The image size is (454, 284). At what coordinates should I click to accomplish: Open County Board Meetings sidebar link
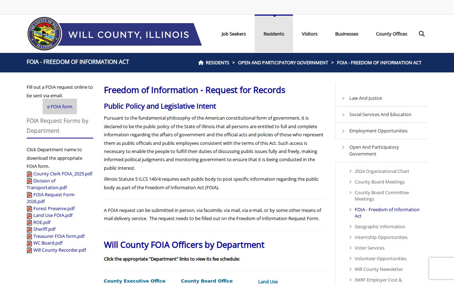(x=380, y=182)
